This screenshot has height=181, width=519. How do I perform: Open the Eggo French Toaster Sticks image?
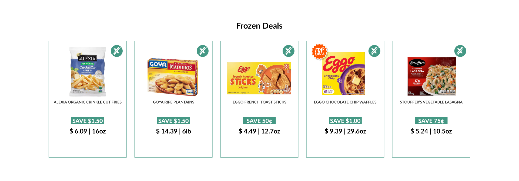[x=259, y=78]
